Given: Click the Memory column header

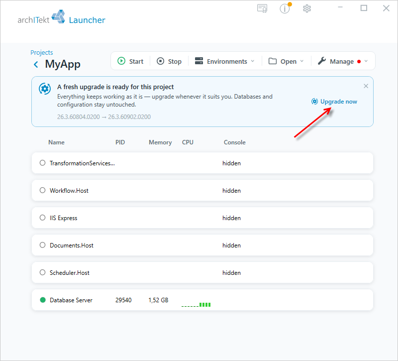Looking at the screenshot, I should click(x=160, y=142).
